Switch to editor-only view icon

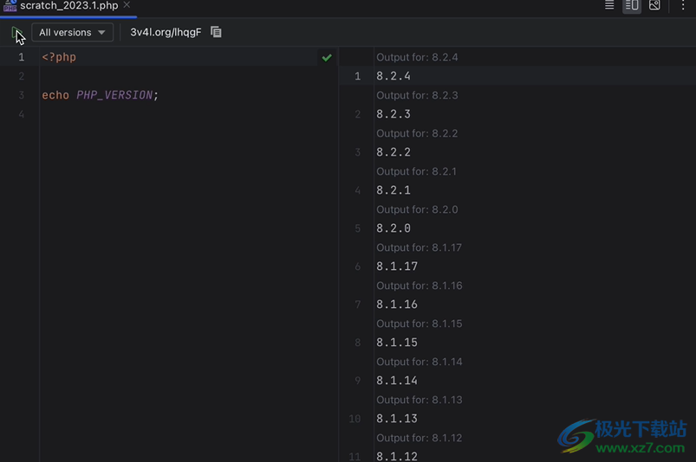(x=609, y=5)
